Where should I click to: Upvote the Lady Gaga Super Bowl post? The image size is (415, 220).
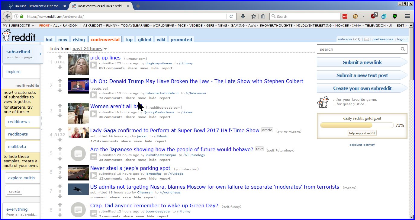click(x=60, y=129)
